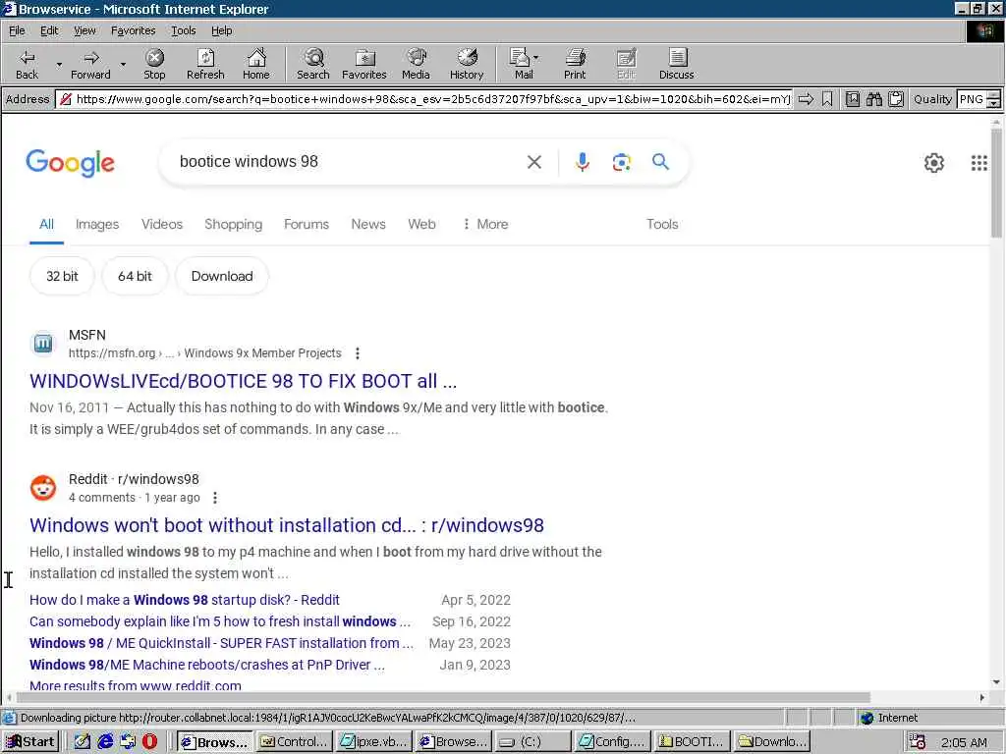Switch to Control Panel taskbar window
This screenshot has width=1006, height=754.
(295, 742)
